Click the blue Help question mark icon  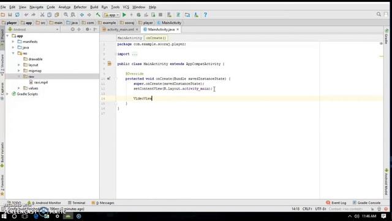coord(205,15)
